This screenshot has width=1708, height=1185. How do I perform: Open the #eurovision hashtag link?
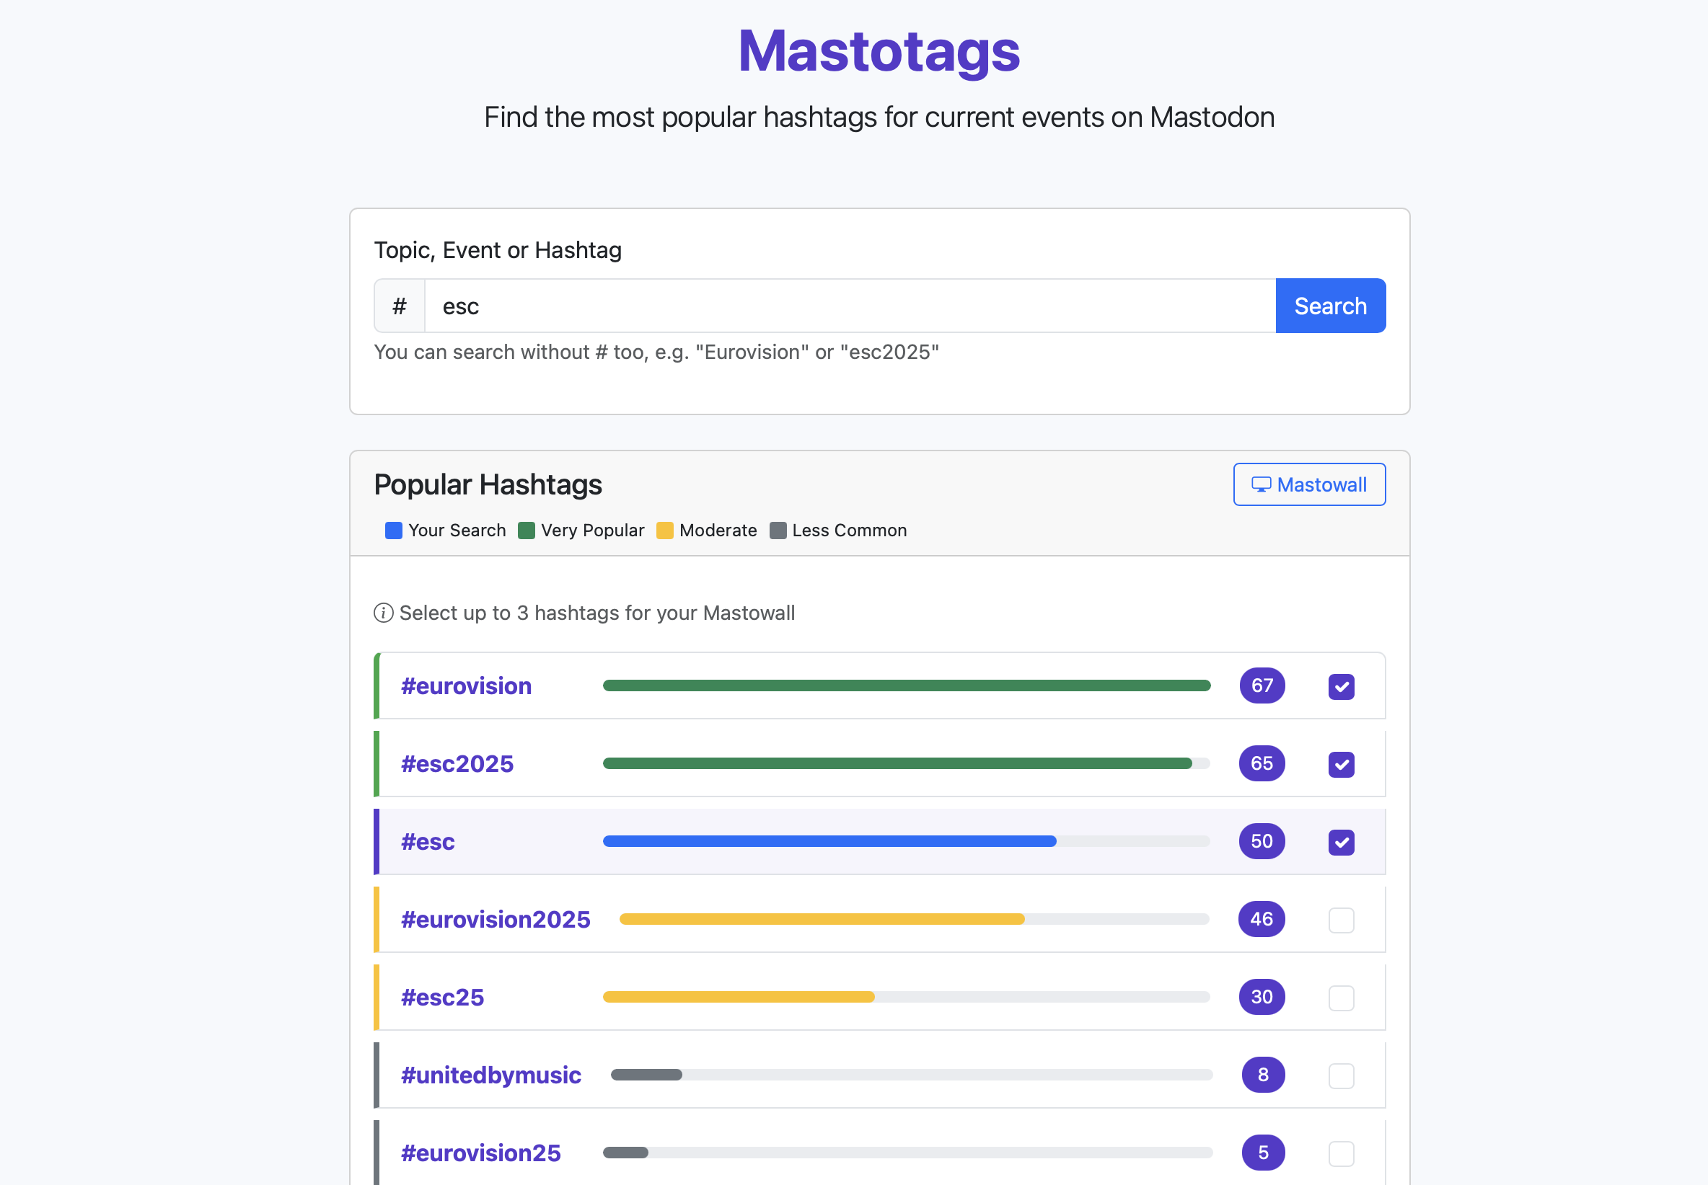pyautogui.click(x=467, y=686)
